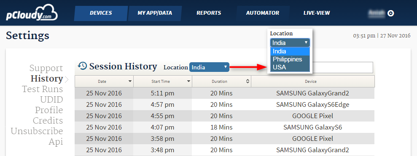Image resolution: width=417 pixels, height=156 pixels.
Task: Toggle Duration column sort arrows
Action: 248,82
